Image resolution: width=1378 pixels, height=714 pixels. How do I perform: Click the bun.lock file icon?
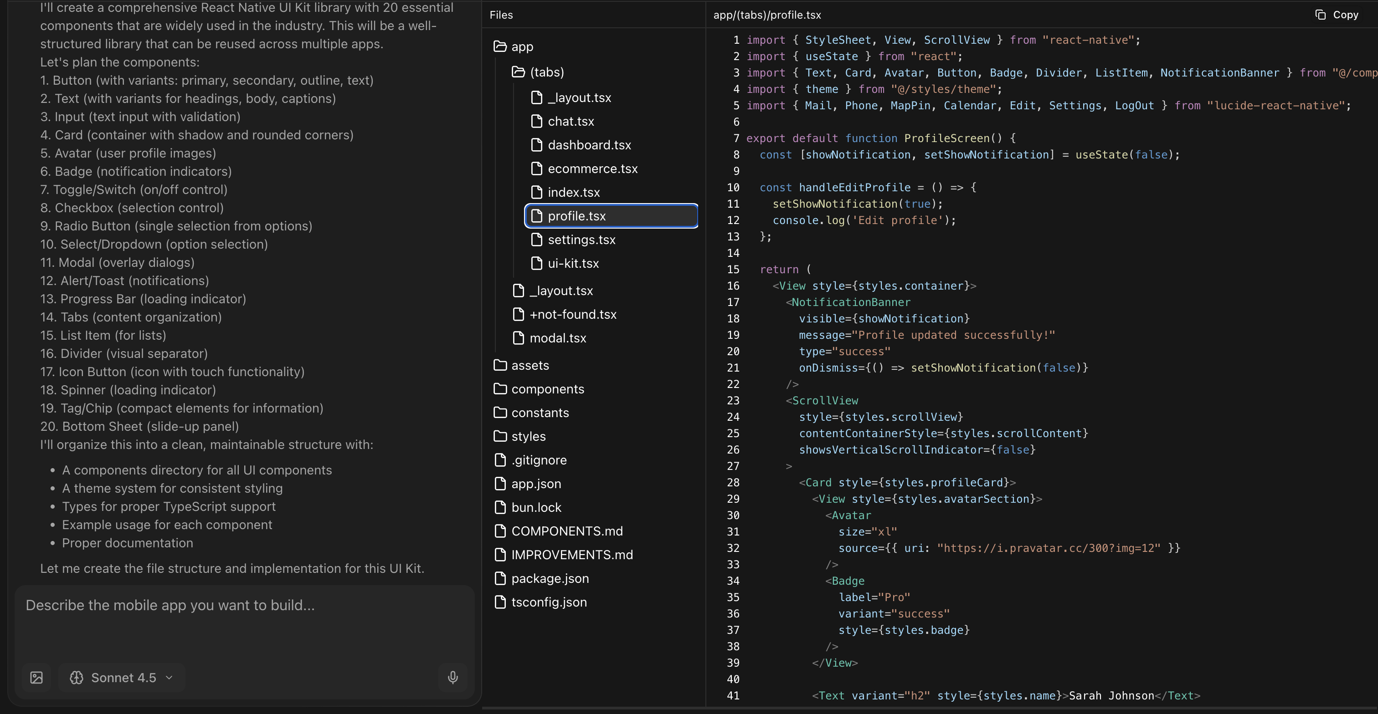click(500, 507)
